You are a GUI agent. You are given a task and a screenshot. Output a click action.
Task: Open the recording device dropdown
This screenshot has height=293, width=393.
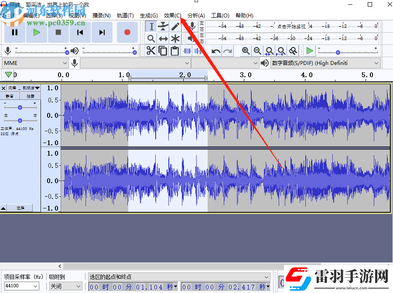pyautogui.click(x=135, y=63)
